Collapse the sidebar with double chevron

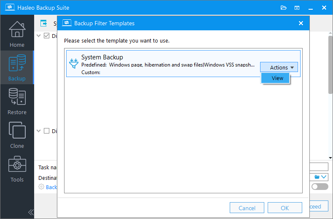pos(31,212)
